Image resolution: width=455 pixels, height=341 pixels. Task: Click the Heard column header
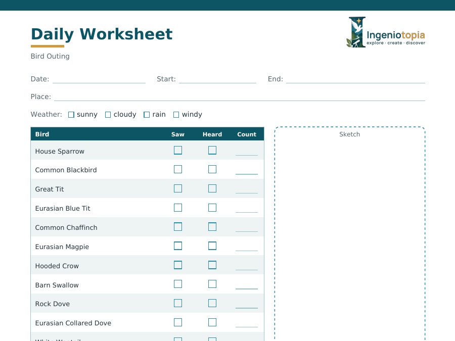tap(212, 134)
